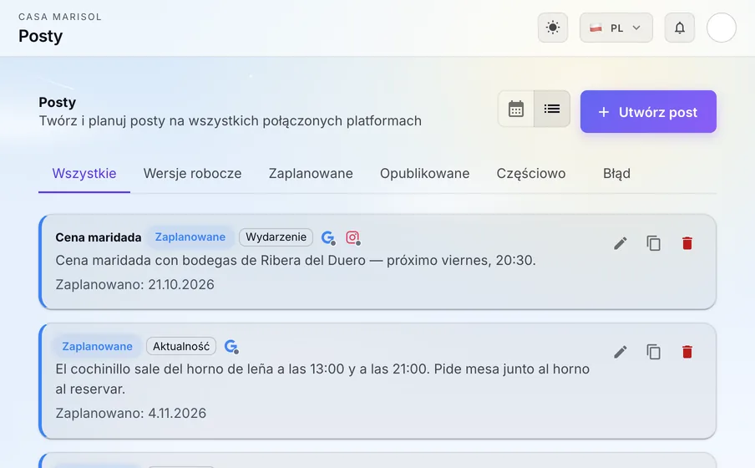Image resolution: width=755 pixels, height=468 pixels.
Task: Edit the cochinillo post
Action: [x=621, y=352]
